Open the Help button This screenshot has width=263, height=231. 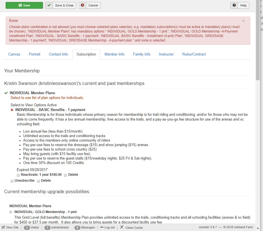pyautogui.click(x=240, y=5)
